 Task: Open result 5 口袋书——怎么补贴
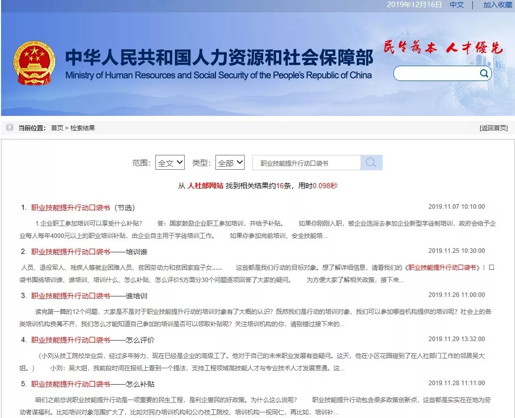[93, 384]
